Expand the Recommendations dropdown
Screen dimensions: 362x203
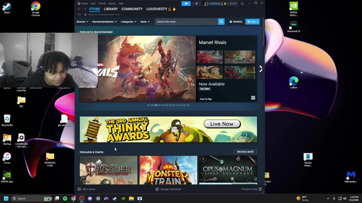click(x=104, y=22)
